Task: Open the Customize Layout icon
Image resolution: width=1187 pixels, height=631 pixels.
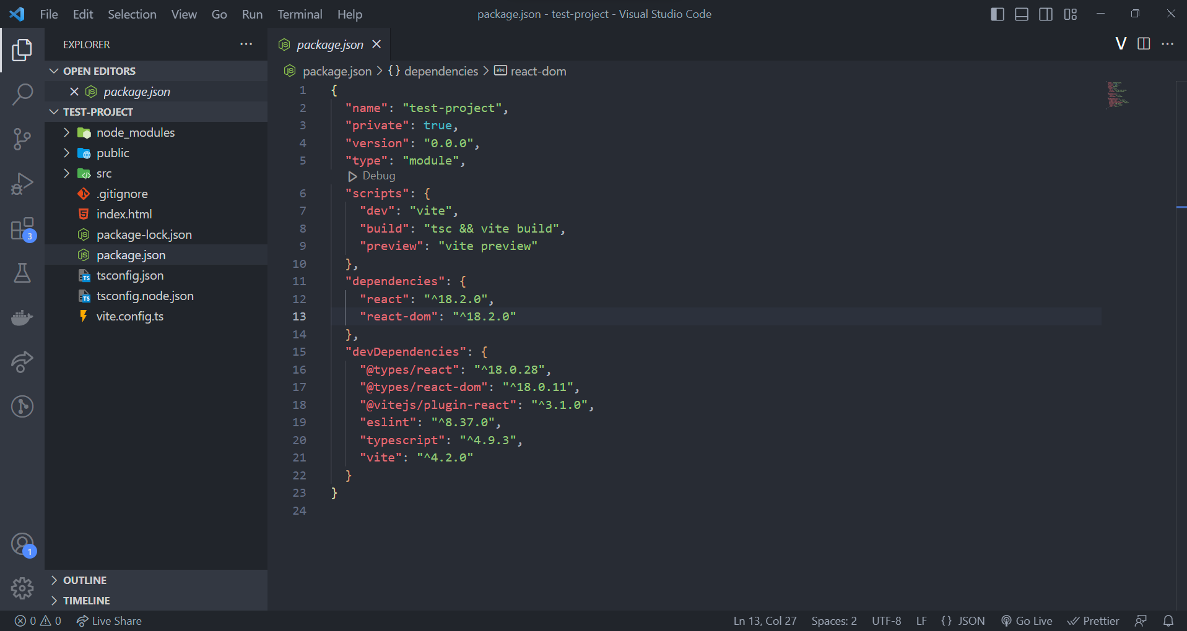Action: (x=1071, y=14)
